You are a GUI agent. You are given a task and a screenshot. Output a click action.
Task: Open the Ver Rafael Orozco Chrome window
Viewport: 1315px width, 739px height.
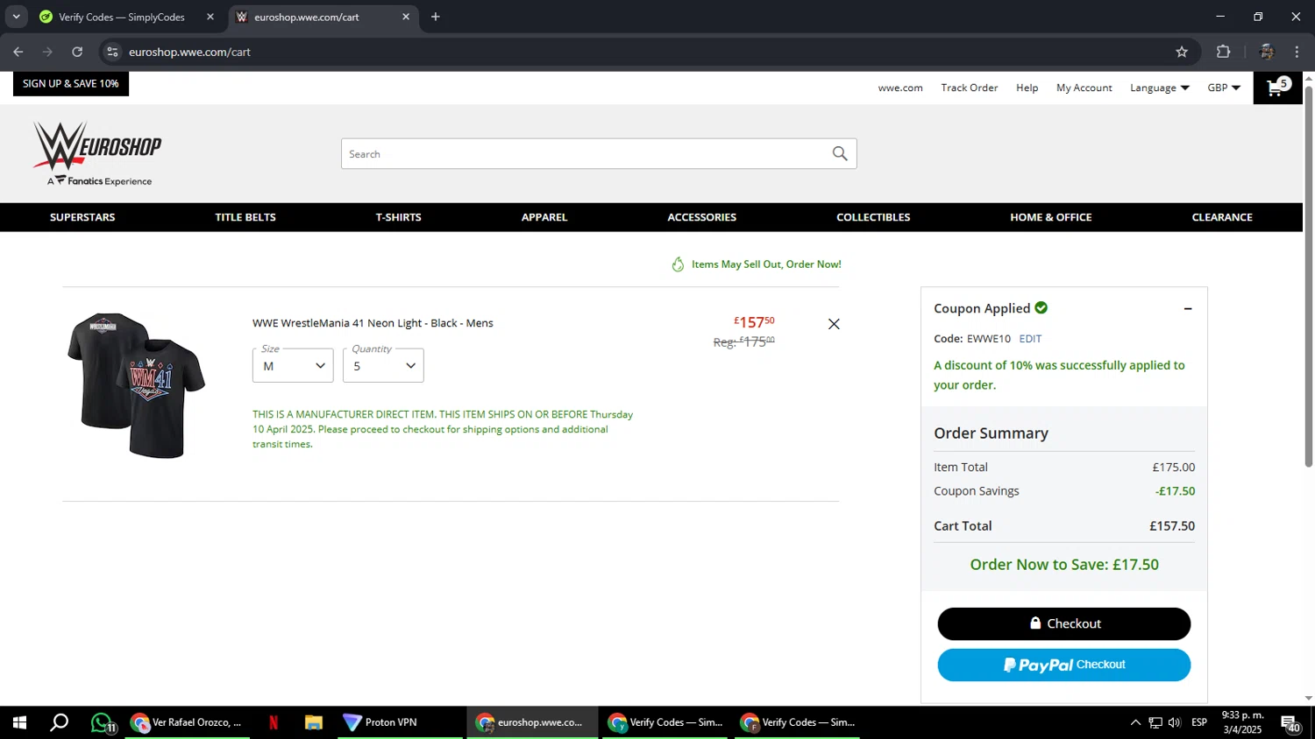pyautogui.click(x=187, y=722)
